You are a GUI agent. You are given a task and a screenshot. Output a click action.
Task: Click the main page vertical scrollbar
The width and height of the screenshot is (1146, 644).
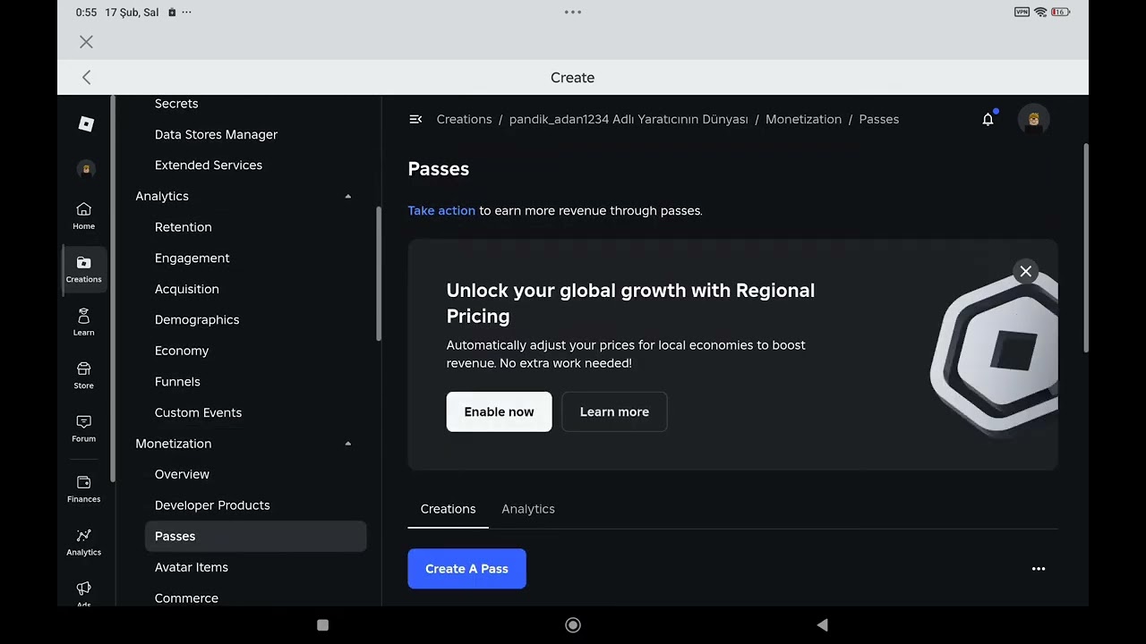pyautogui.click(x=1086, y=248)
